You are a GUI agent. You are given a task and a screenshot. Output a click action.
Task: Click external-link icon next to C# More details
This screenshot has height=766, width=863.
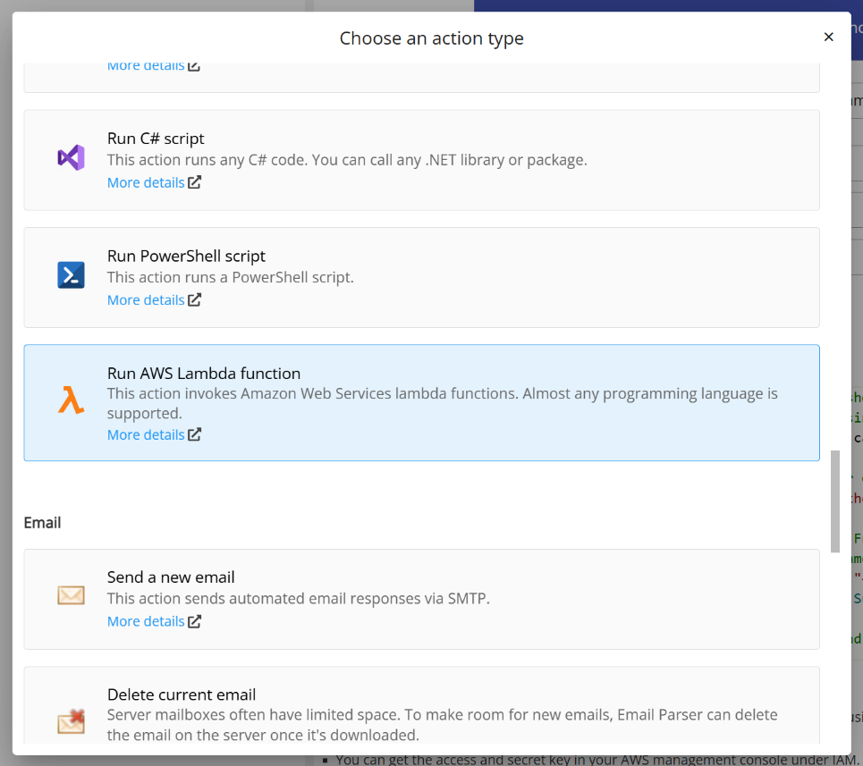click(195, 182)
